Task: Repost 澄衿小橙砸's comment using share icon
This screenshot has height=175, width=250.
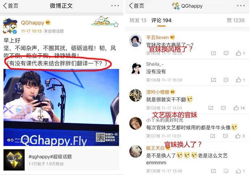Action: 211,108
